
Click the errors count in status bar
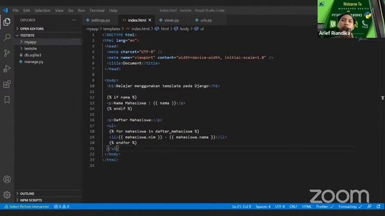tap(58, 206)
